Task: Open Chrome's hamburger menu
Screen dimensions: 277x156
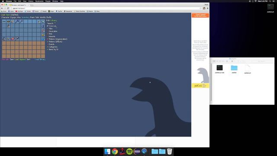Action: 208,8
